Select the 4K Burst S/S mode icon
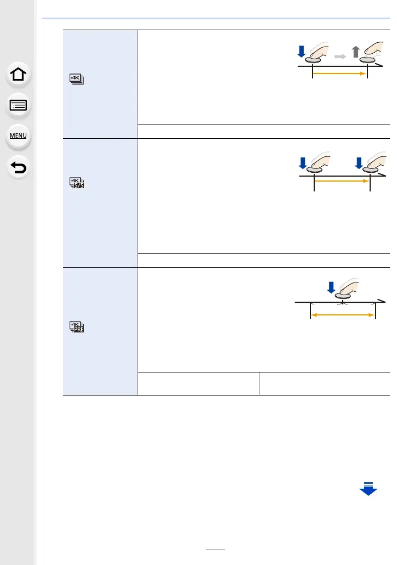The height and width of the screenshot is (565, 397). pyautogui.click(x=77, y=183)
